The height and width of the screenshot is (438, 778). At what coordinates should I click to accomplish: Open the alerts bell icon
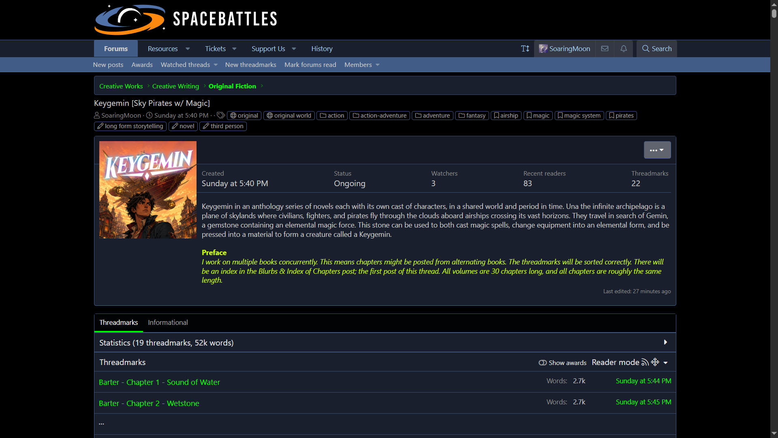point(624,49)
